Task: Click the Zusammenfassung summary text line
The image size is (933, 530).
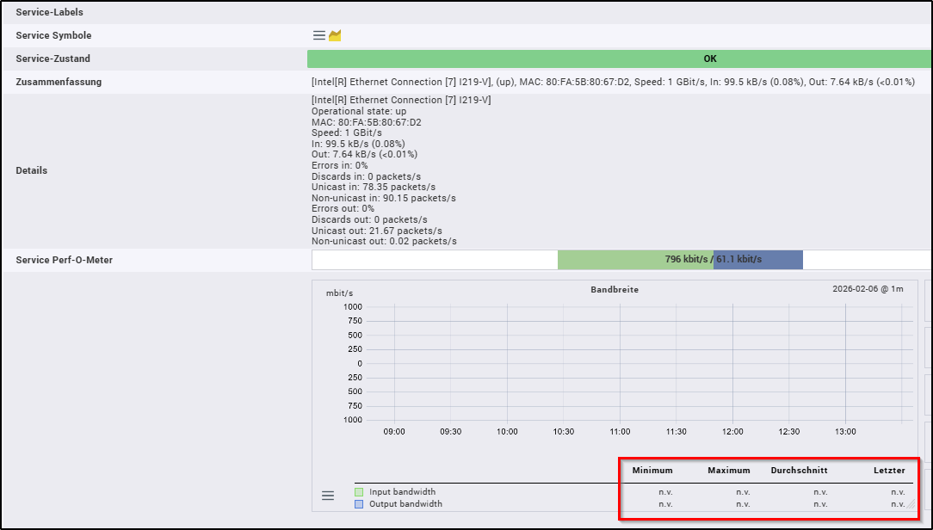Action: (613, 82)
